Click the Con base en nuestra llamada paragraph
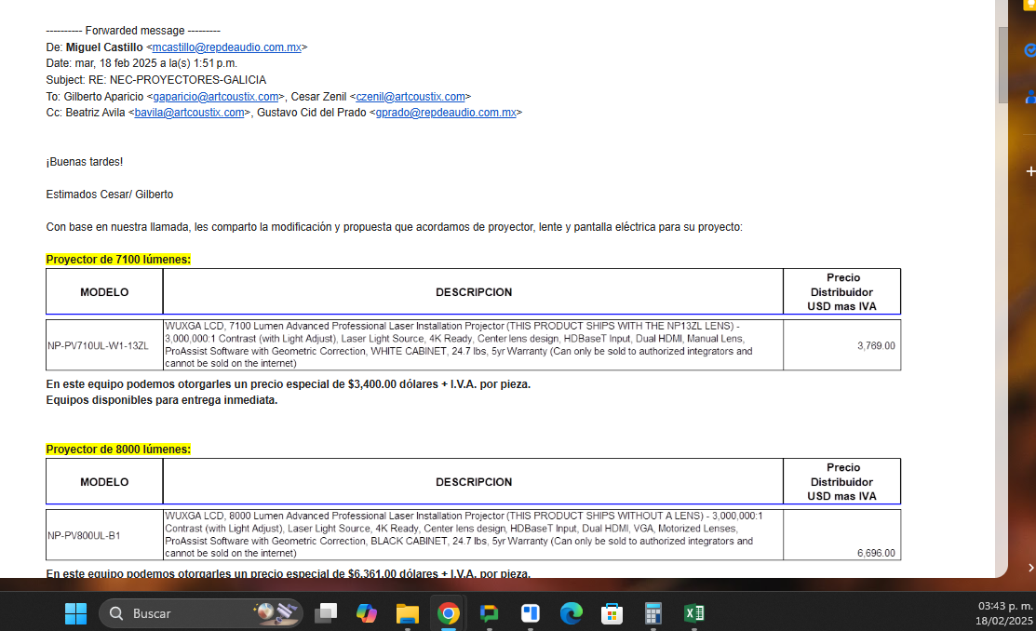The height and width of the screenshot is (631, 1036). click(394, 227)
